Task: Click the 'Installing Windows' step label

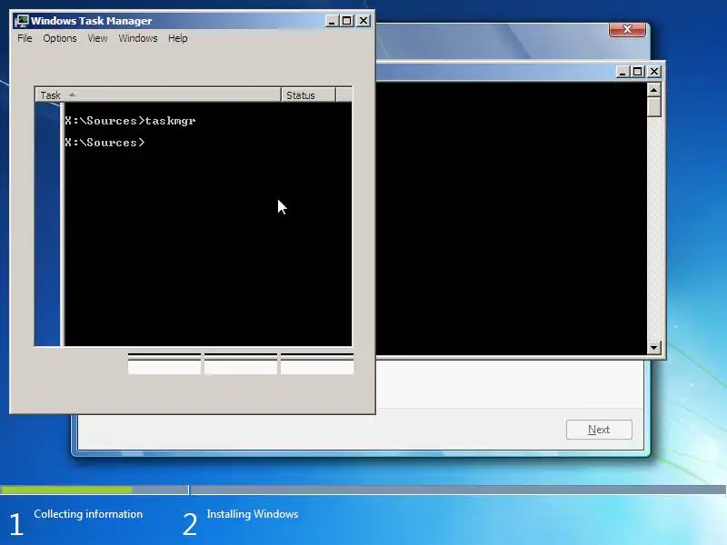Action: tap(253, 514)
